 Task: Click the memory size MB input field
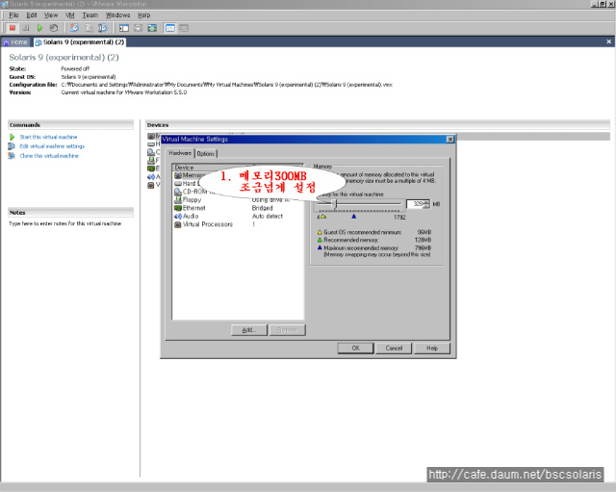(x=415, y=204)
